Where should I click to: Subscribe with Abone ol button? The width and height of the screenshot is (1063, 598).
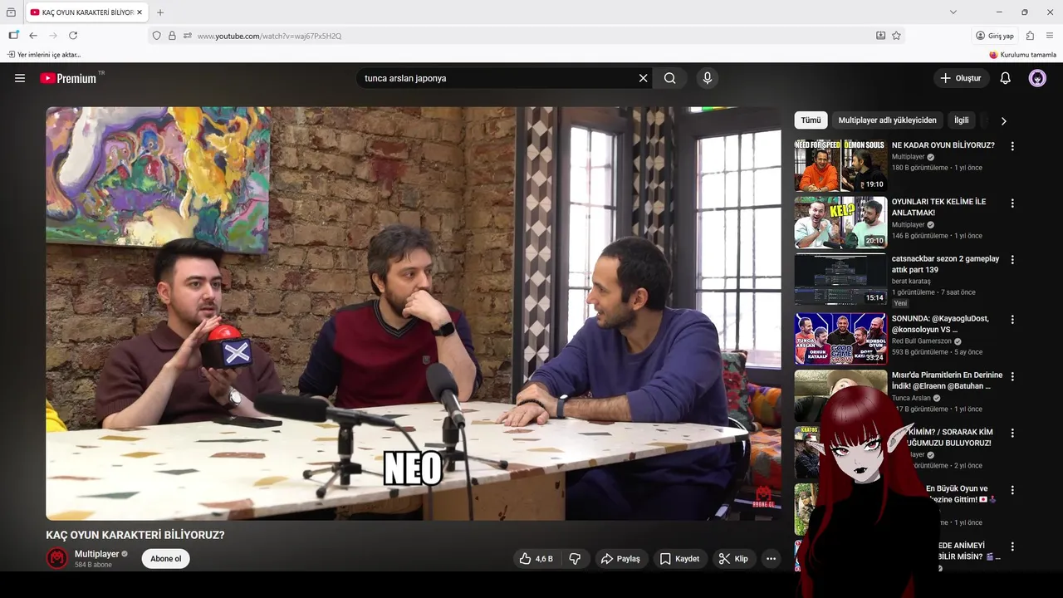[x=166, y=559]
